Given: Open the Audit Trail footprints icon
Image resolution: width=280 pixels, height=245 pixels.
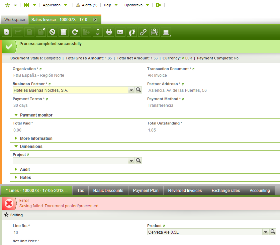Looking at the screenshot, I should pyautogui.click(x=132, y=32).
